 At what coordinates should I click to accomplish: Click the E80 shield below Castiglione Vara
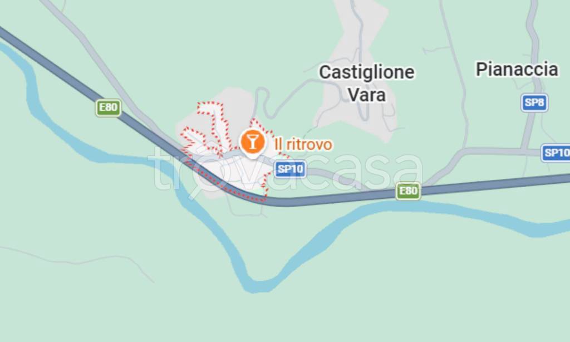(408, 191)
